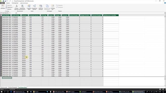Open the Budget column filter dropdown
Screen dimensions: 166x93
click(61, 15)
